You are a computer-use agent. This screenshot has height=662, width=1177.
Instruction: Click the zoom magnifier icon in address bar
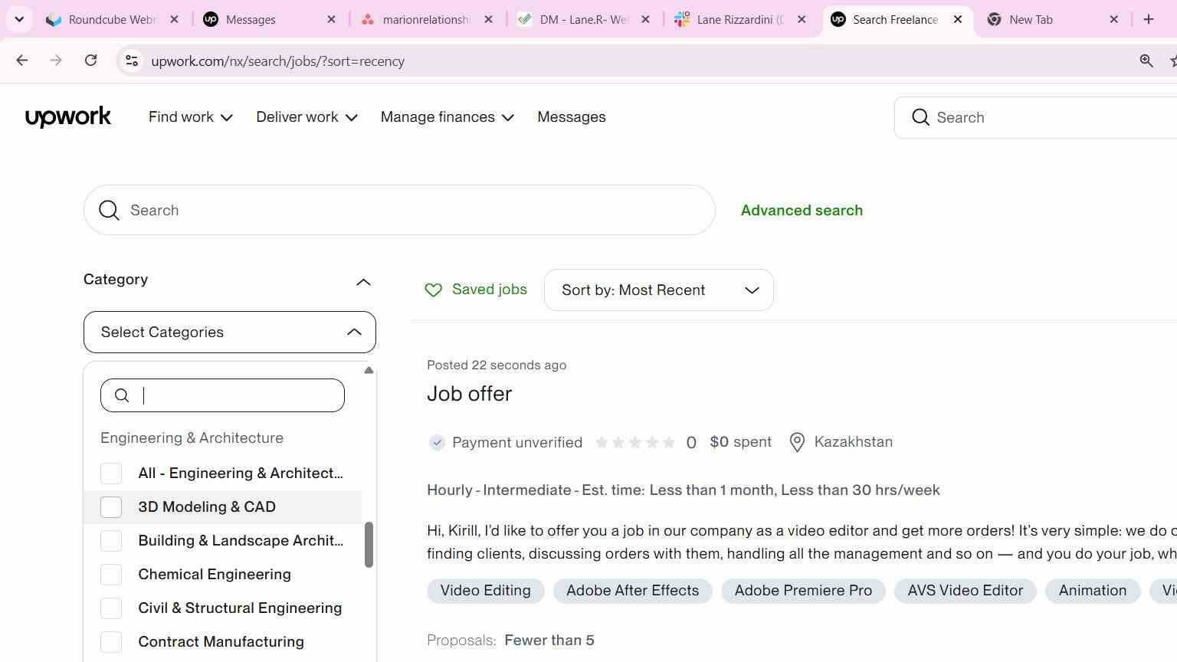(1146, 61)
